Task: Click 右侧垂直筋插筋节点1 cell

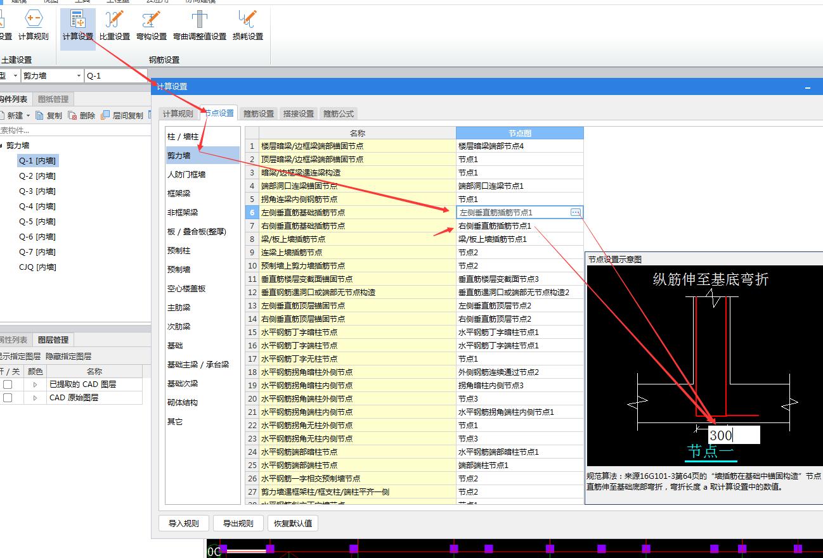Action: pos(520,226)
